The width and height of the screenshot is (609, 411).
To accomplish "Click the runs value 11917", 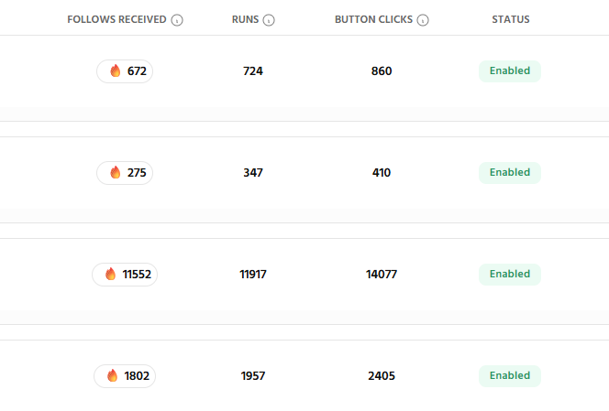I will pyautogui.click(x=253, y=275).
